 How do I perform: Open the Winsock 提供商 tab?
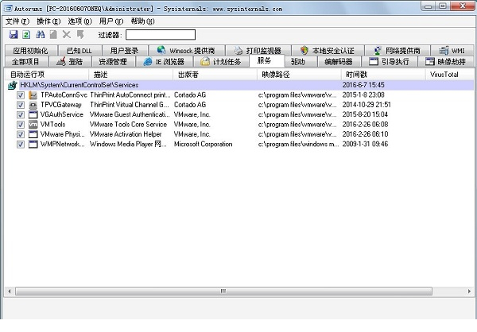point(186,51)
